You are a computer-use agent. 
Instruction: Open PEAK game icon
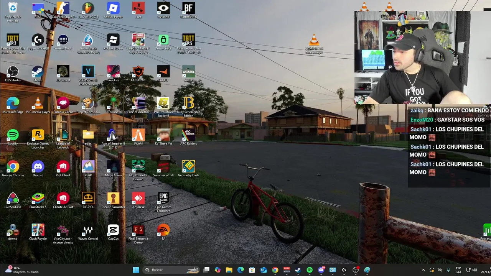coord(88,169)
